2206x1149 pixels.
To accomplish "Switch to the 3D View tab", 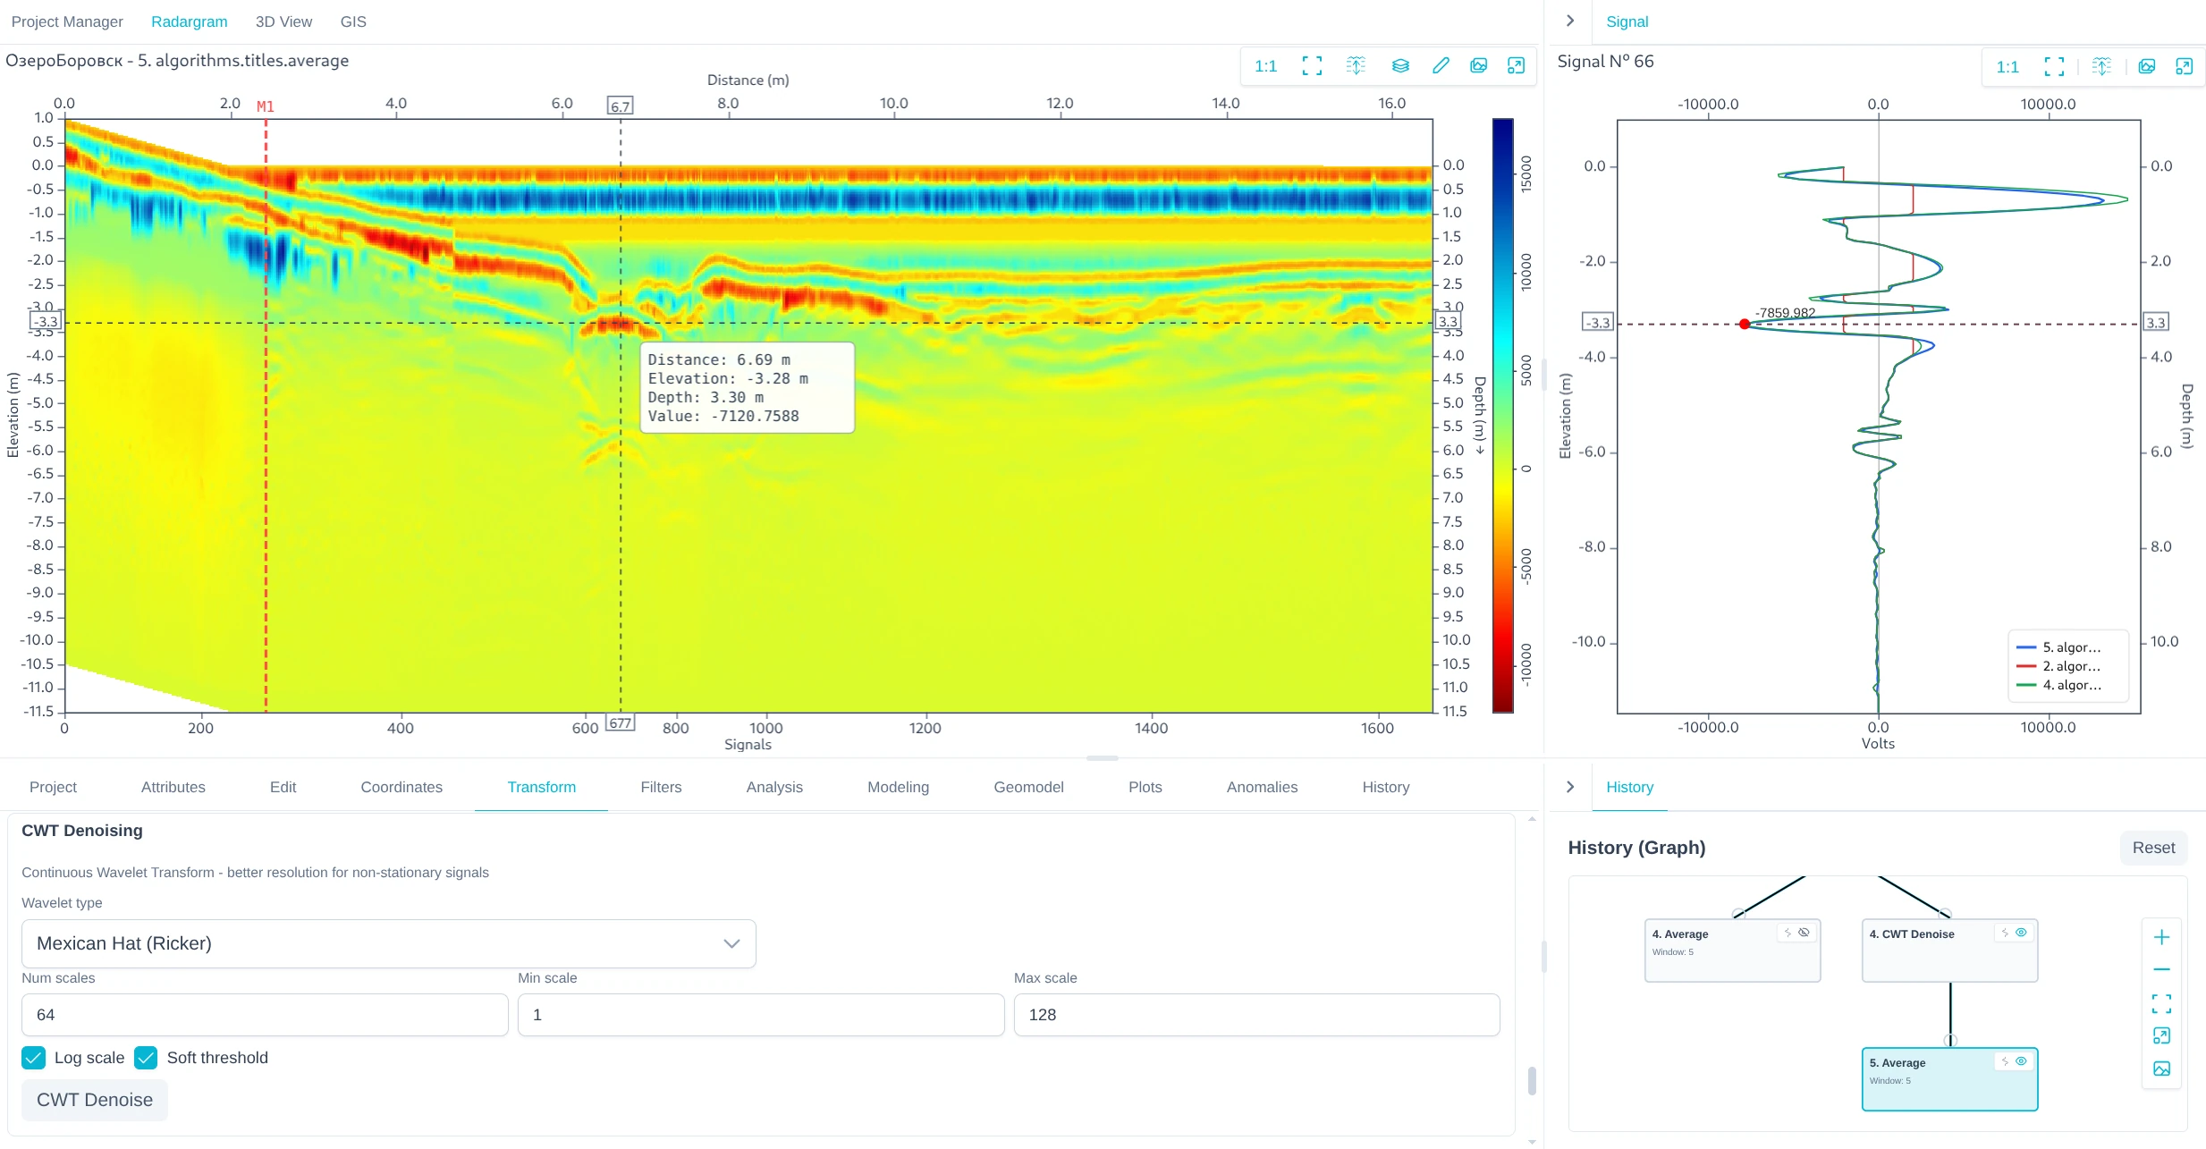I will [x=283, y=21].
